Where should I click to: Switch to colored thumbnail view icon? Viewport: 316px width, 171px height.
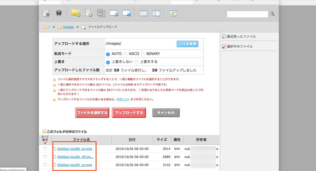pos(173,14)
